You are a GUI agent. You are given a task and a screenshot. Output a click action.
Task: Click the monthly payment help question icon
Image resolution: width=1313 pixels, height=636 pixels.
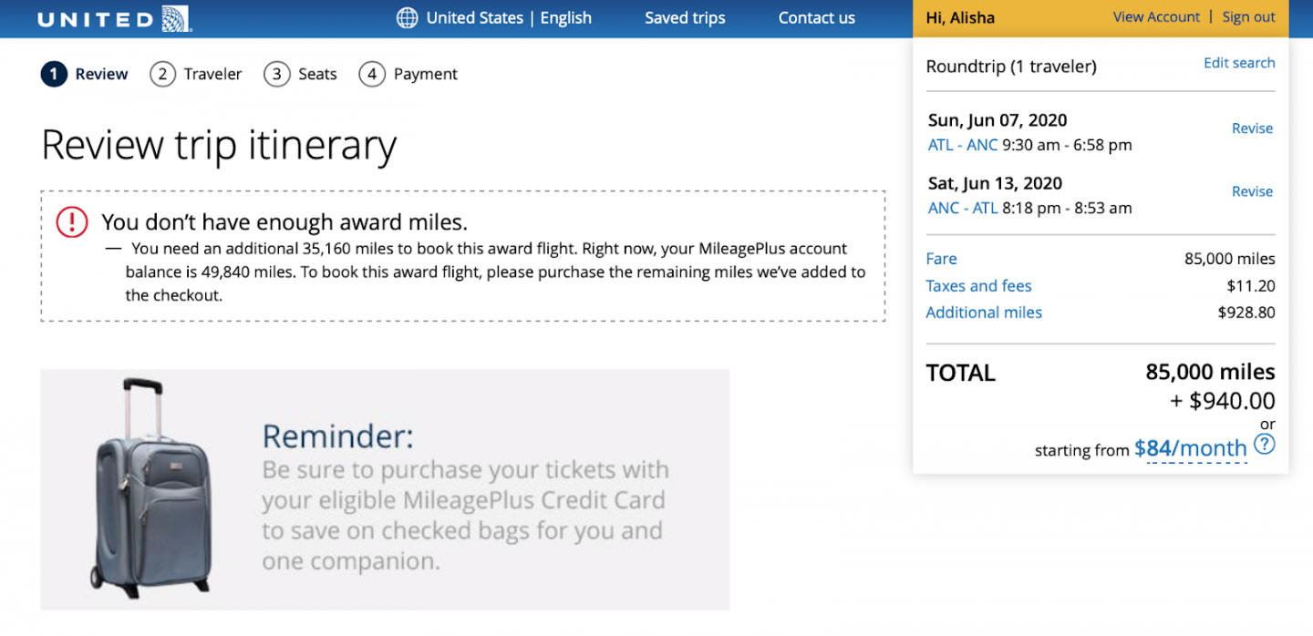tap(1264, 445)
